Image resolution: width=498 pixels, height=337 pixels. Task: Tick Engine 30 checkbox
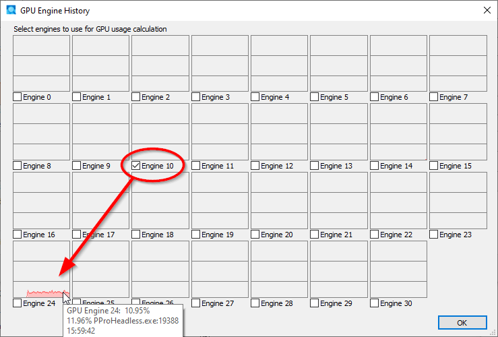[x=375, y=303]
